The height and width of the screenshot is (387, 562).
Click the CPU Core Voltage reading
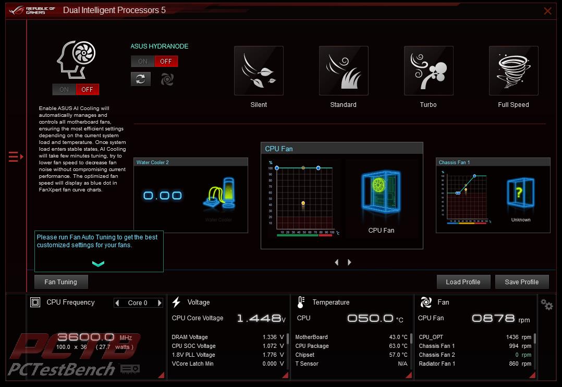pos(261,318)
